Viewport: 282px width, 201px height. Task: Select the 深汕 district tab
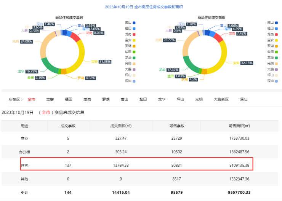pos(244,99)
